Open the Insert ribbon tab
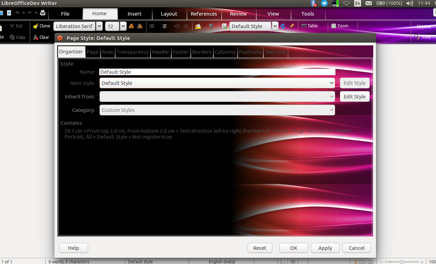This screenshot has width=436, height=264. tap(135, 14)
